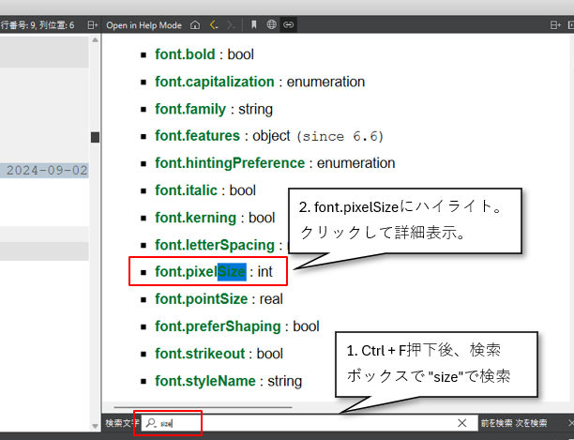Open the font.hintingPreference property link
The height and width of the screenshot is (440, 574).
pos(229,163)
